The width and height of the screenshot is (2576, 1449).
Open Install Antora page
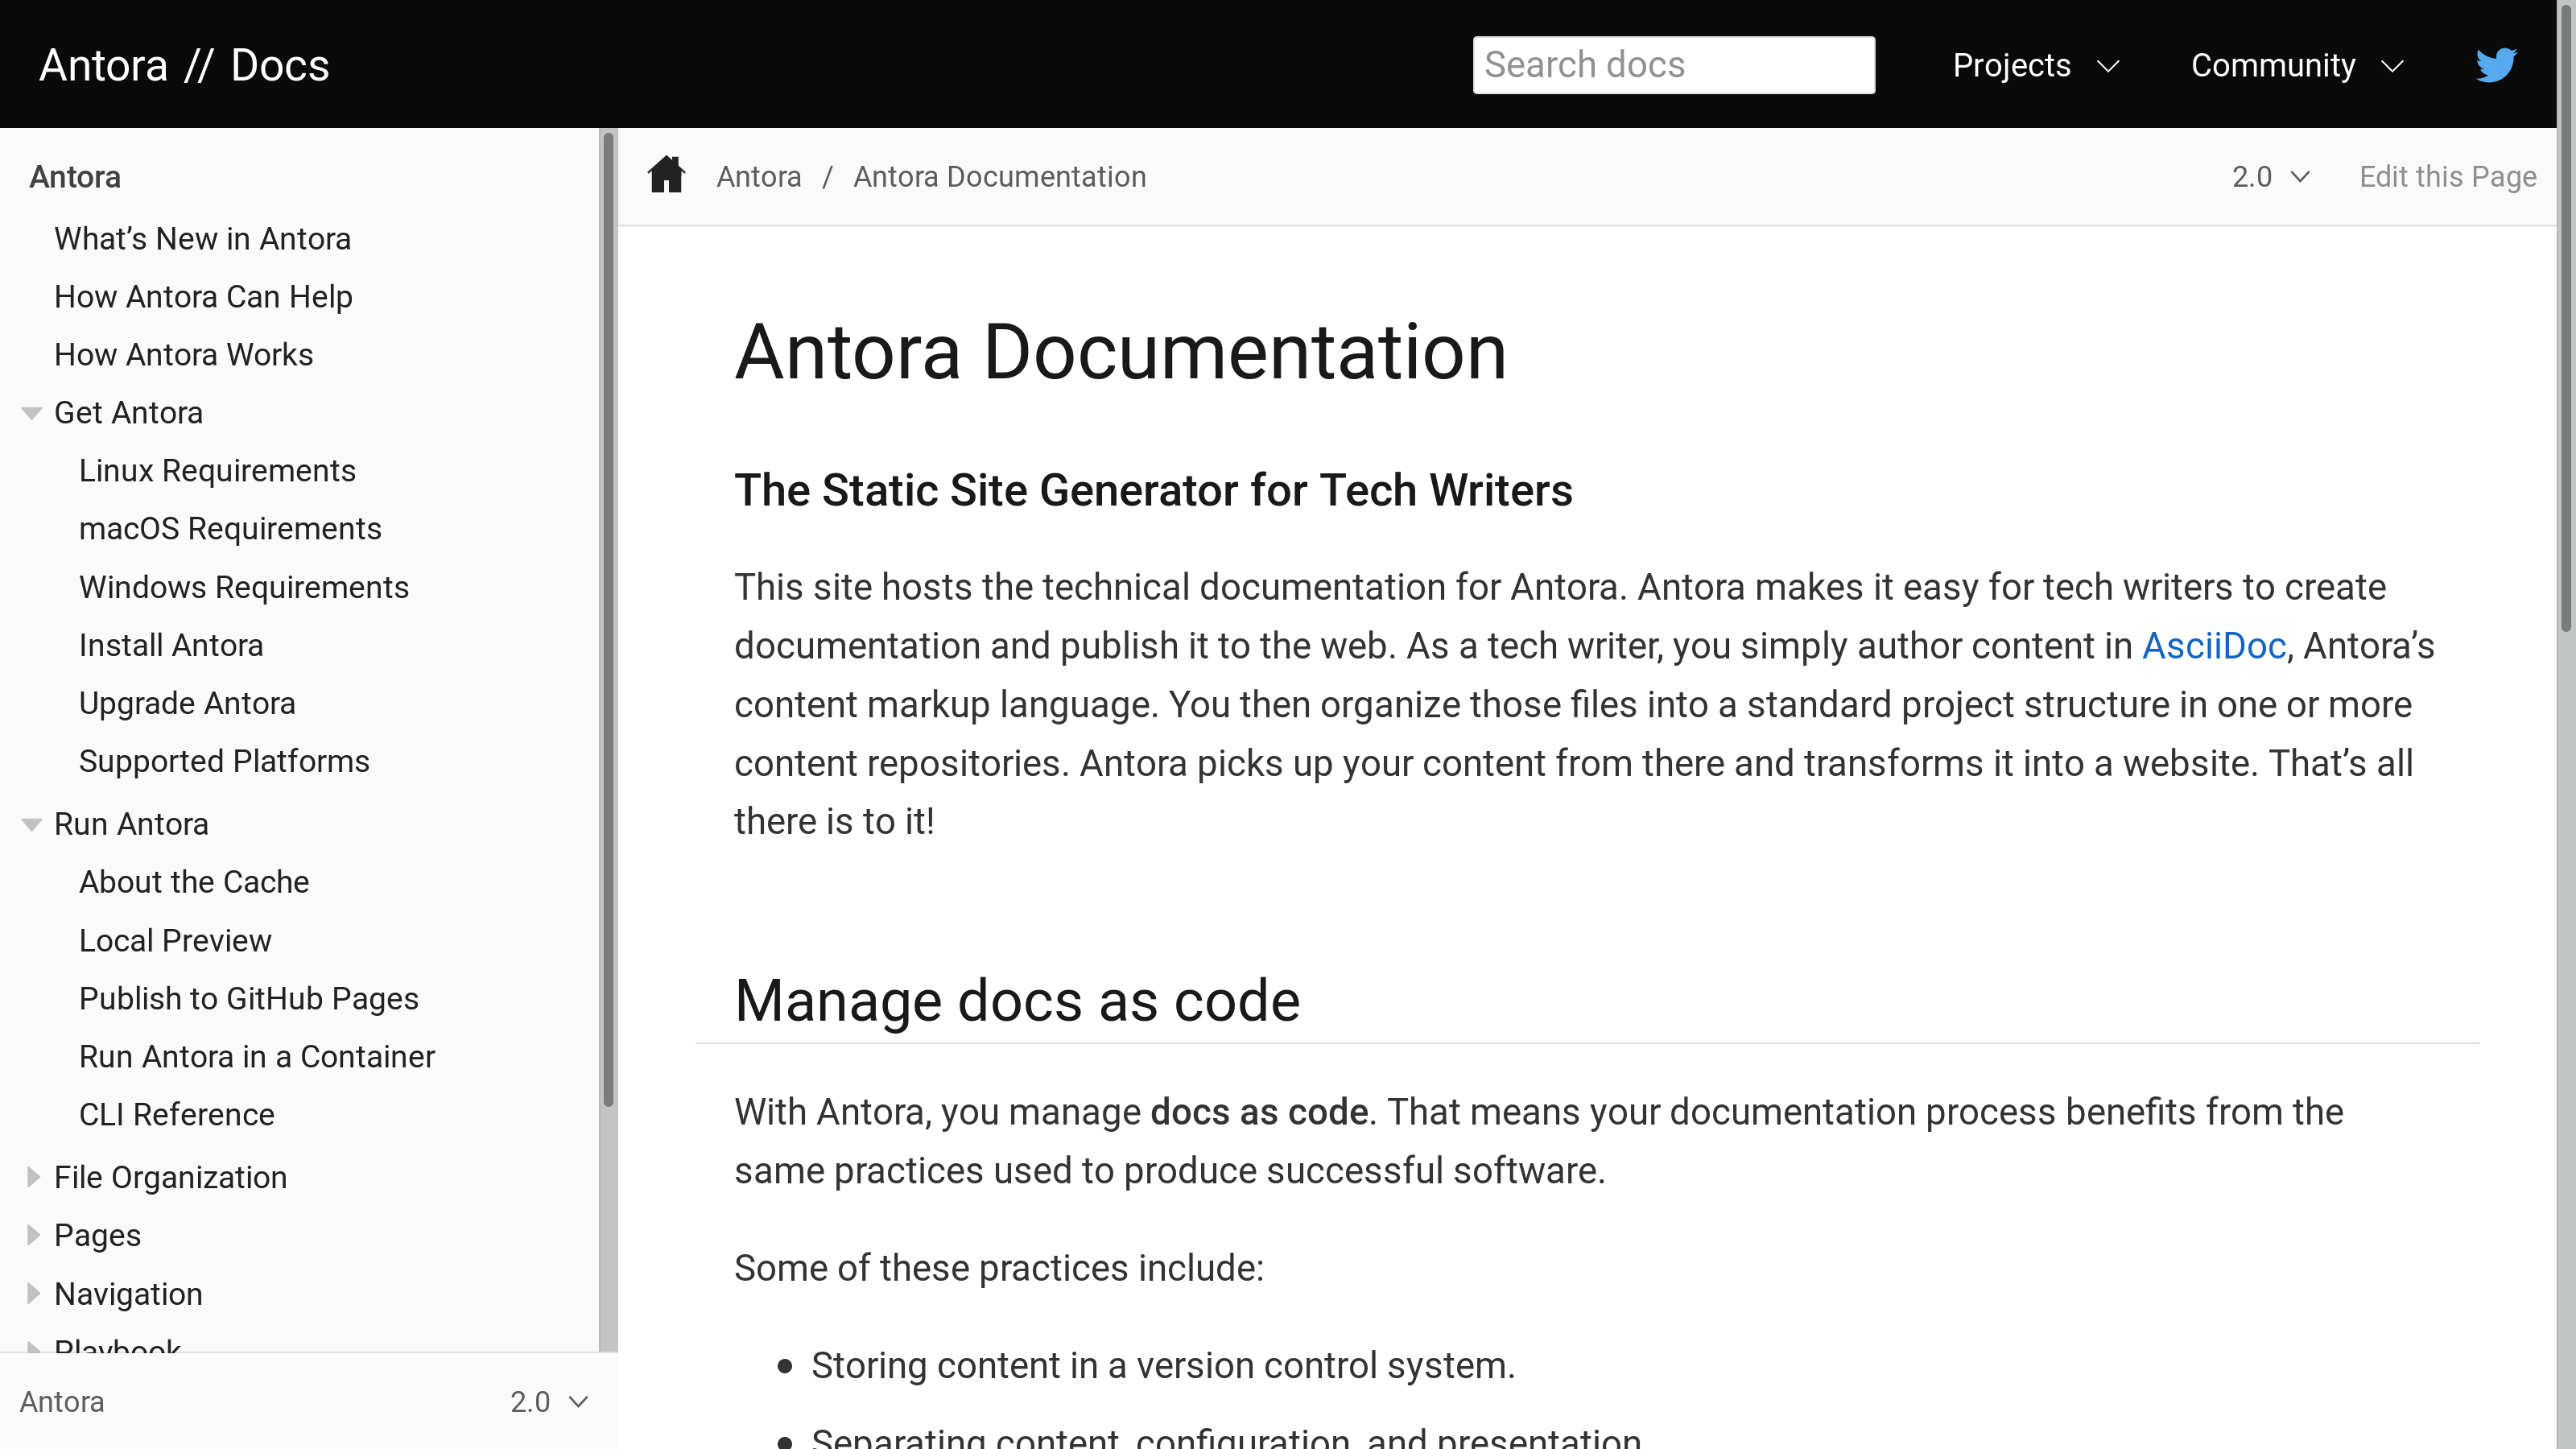(171, 646)
